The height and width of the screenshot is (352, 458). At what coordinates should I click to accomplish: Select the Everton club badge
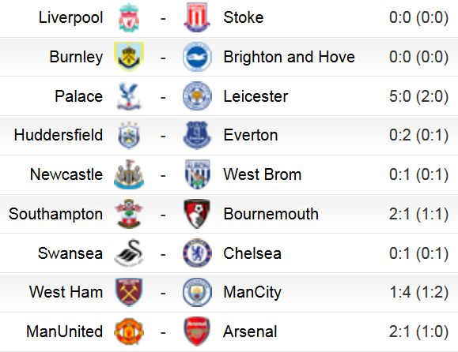197,135
